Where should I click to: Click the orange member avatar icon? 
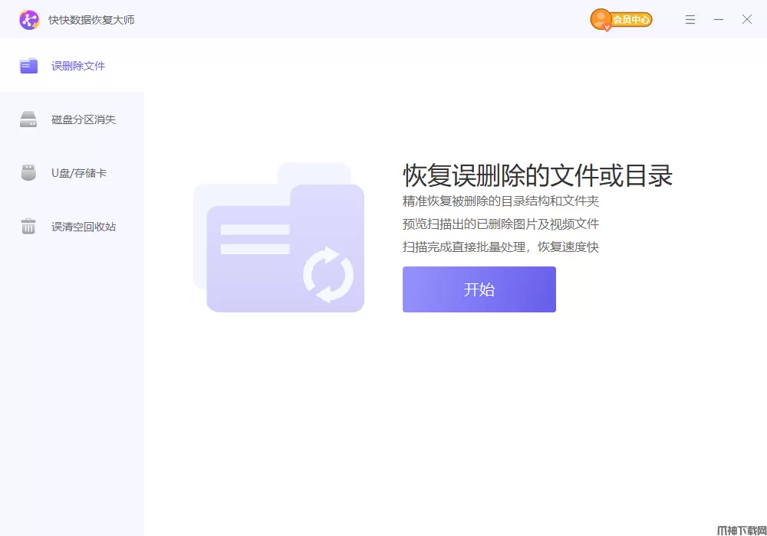pyautogui.click(x=601, y=20)
